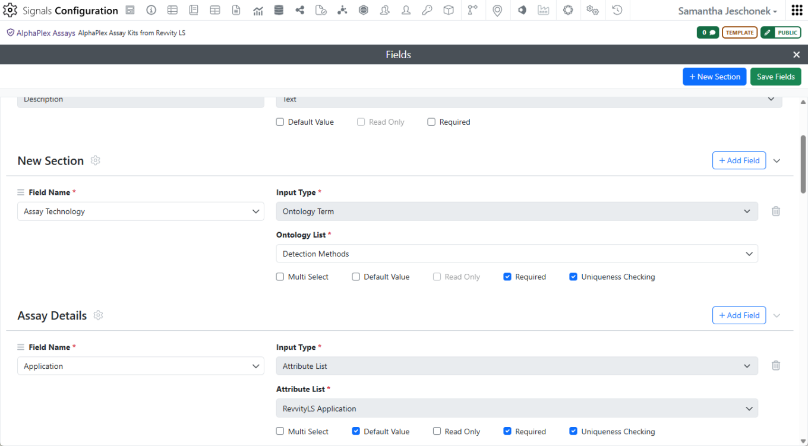The image size is (808, 446).
Task: Uncheck Required for Application field
Action: [507, 432]
